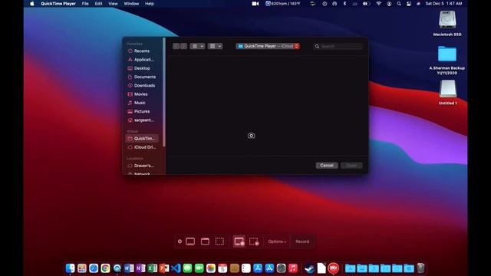Open Spotlight search in menu bar

pyautogui.click(x=399, y=4)
